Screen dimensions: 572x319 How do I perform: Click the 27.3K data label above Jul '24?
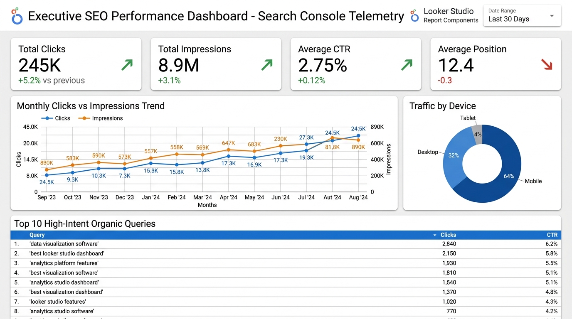(306, 137)
